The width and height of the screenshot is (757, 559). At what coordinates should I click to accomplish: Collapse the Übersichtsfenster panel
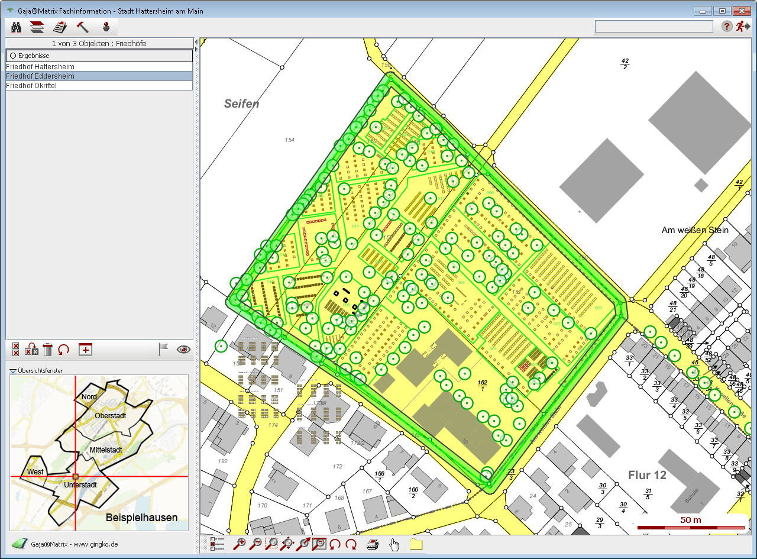point(14,370)
